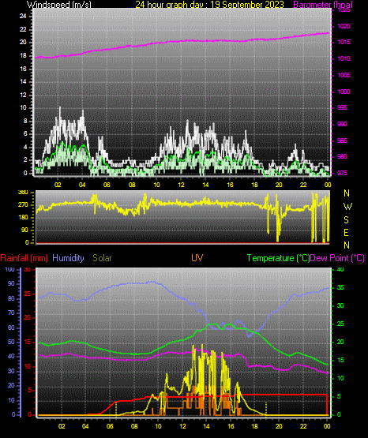368x438 pixels.
Task: Click the 35 value on temperature scale
Action: tap(340, 287)
